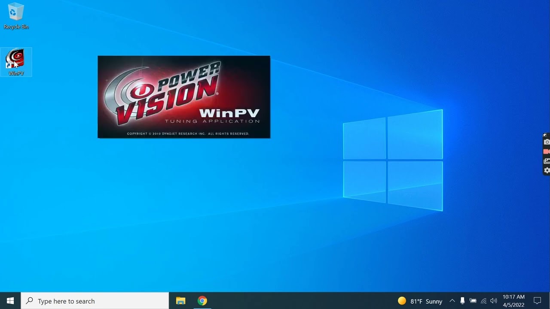Open the clock and calendar flyout

coord(513,301)
